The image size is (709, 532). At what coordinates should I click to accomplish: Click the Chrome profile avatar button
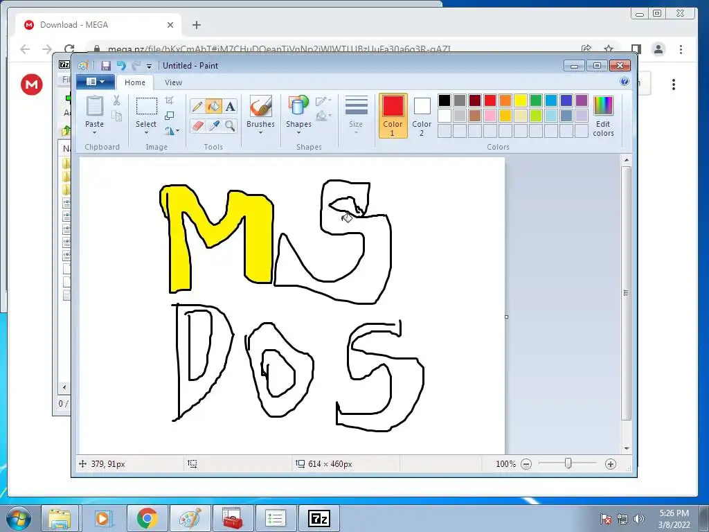pyautogui.click(x=658, y=49)
